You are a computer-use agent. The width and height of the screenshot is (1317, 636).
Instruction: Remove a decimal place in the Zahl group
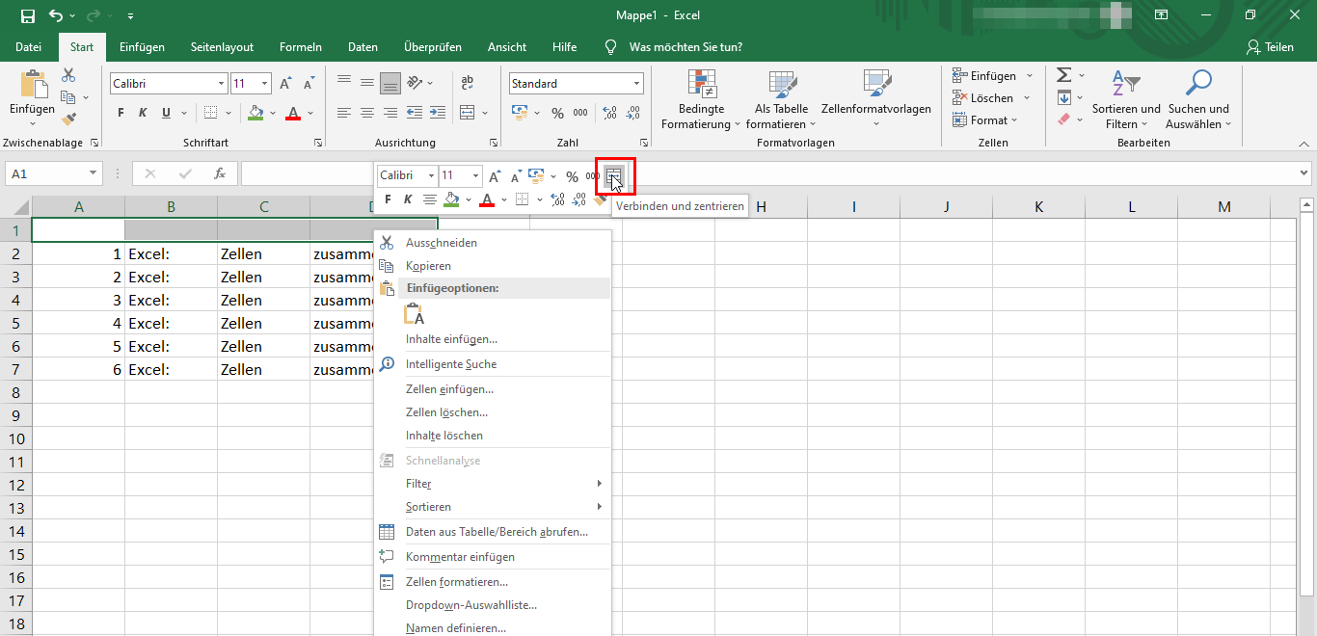[632, 113]
